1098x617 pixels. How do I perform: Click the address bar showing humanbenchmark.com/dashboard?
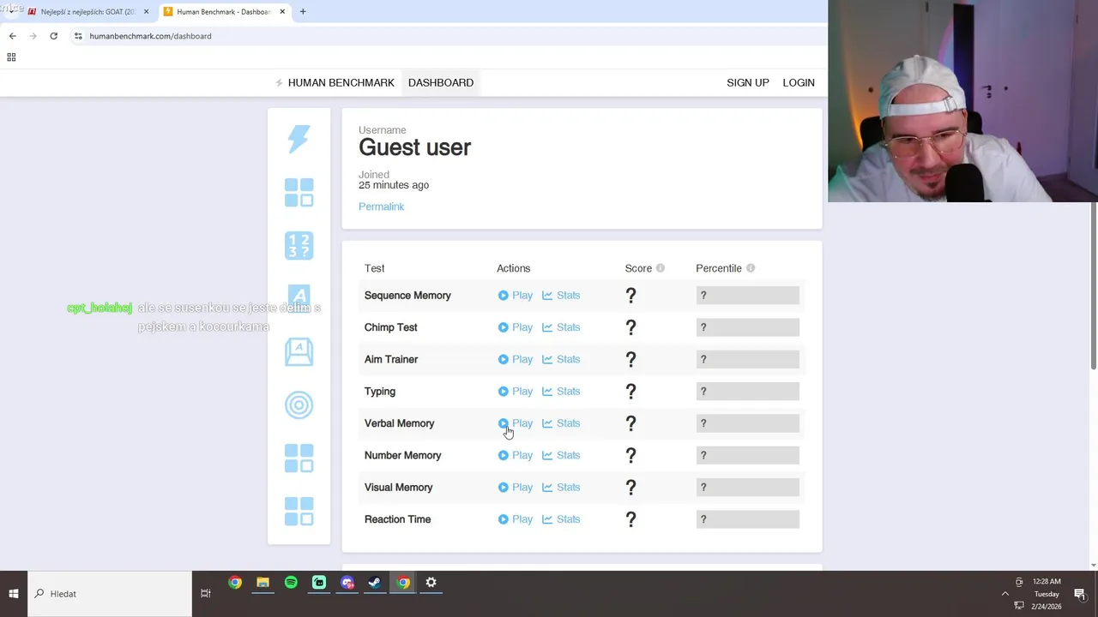click(x=446, y=36)
